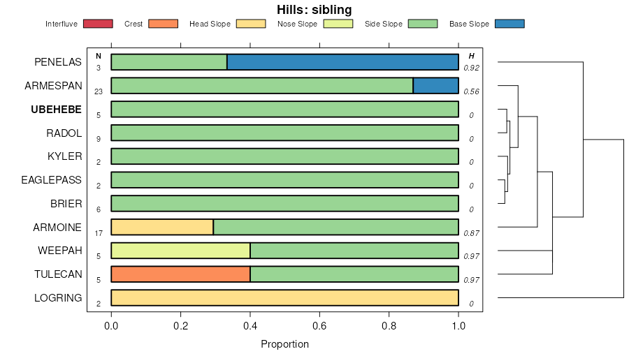Select the Head Slope legend swatch
Screen dimensions: 629x363
pyautogui.click(x=250, y=24)
